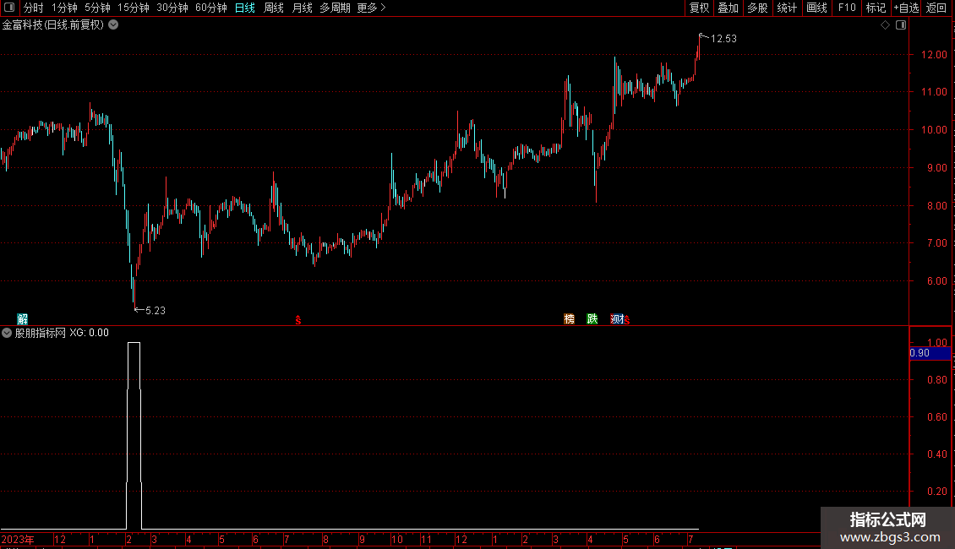Switch to 分时 intraday view

pyautogui.click(x=34, y=8)
